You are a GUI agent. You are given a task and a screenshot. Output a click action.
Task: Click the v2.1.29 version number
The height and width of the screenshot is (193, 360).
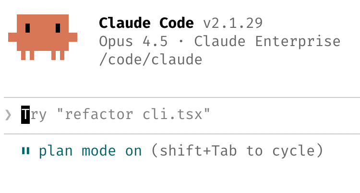233,23
